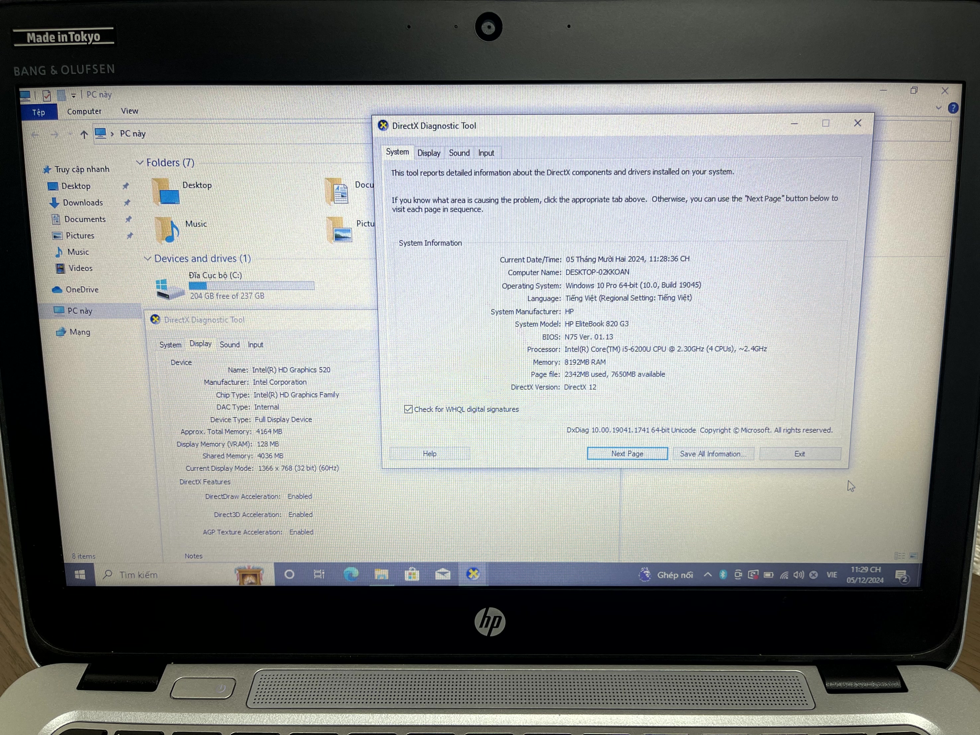Click the VIE input language indicator

pyautogui.click(x=831, y=575)
